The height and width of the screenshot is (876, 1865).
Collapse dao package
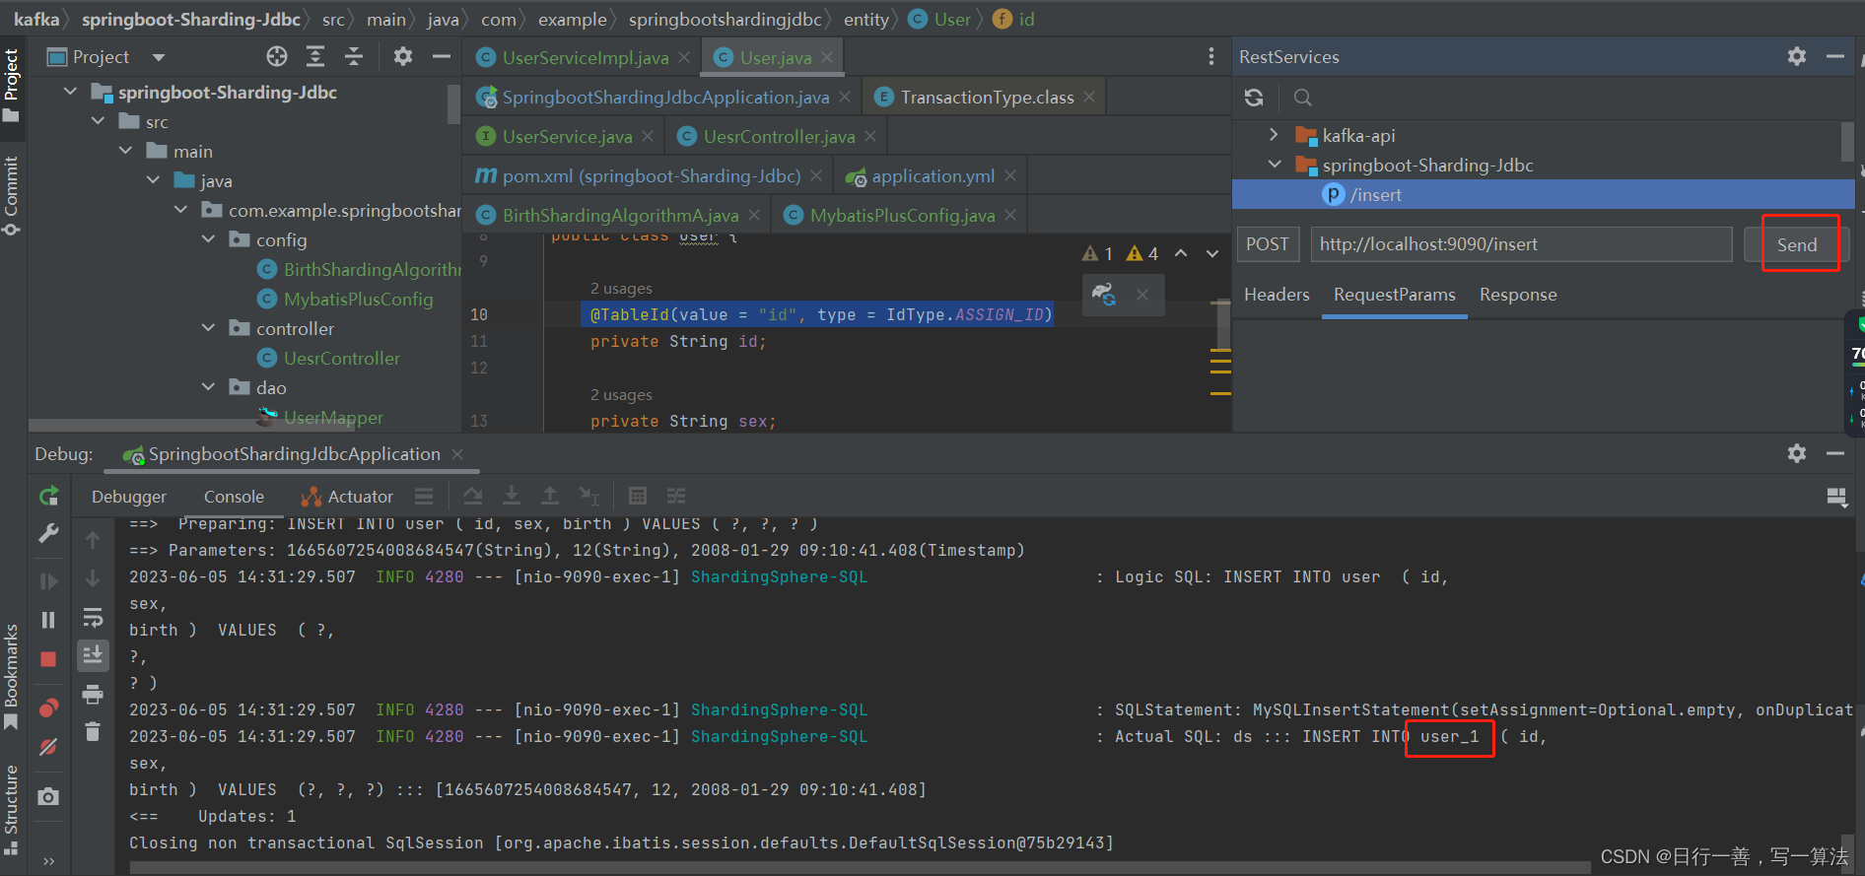(208, 387)
